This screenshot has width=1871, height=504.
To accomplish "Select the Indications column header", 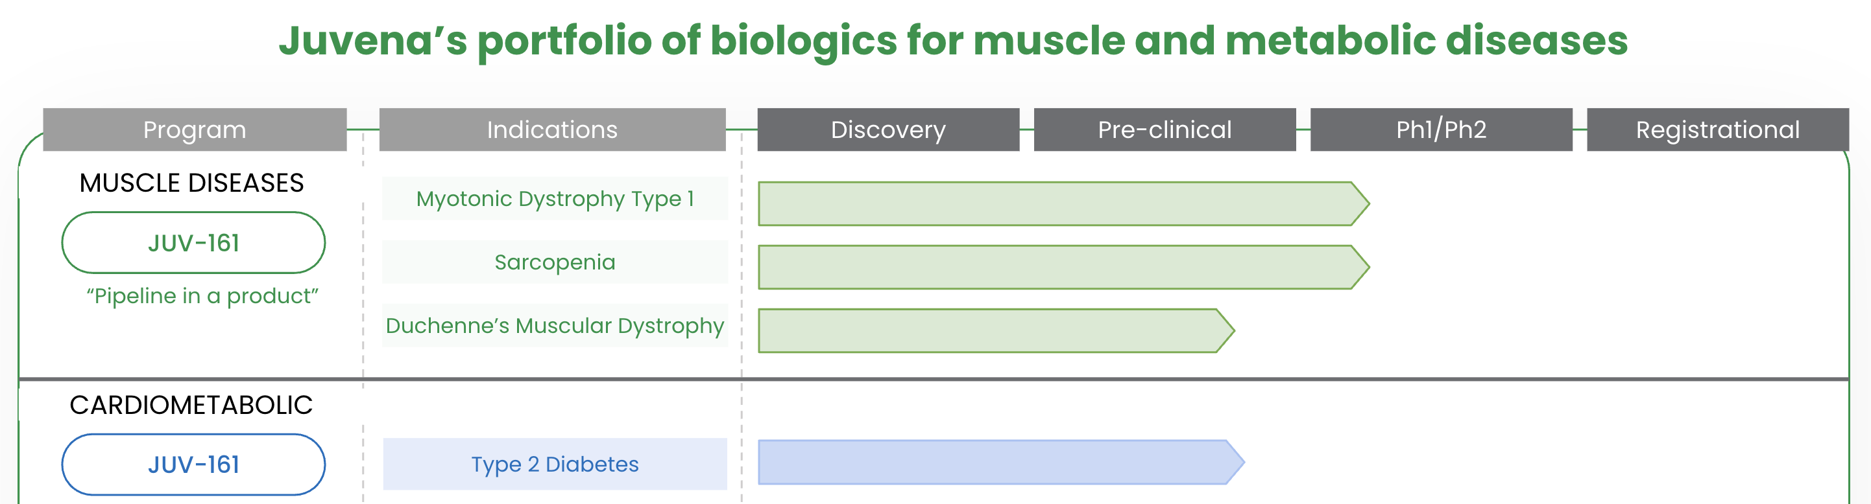I will tap(552, 130).
